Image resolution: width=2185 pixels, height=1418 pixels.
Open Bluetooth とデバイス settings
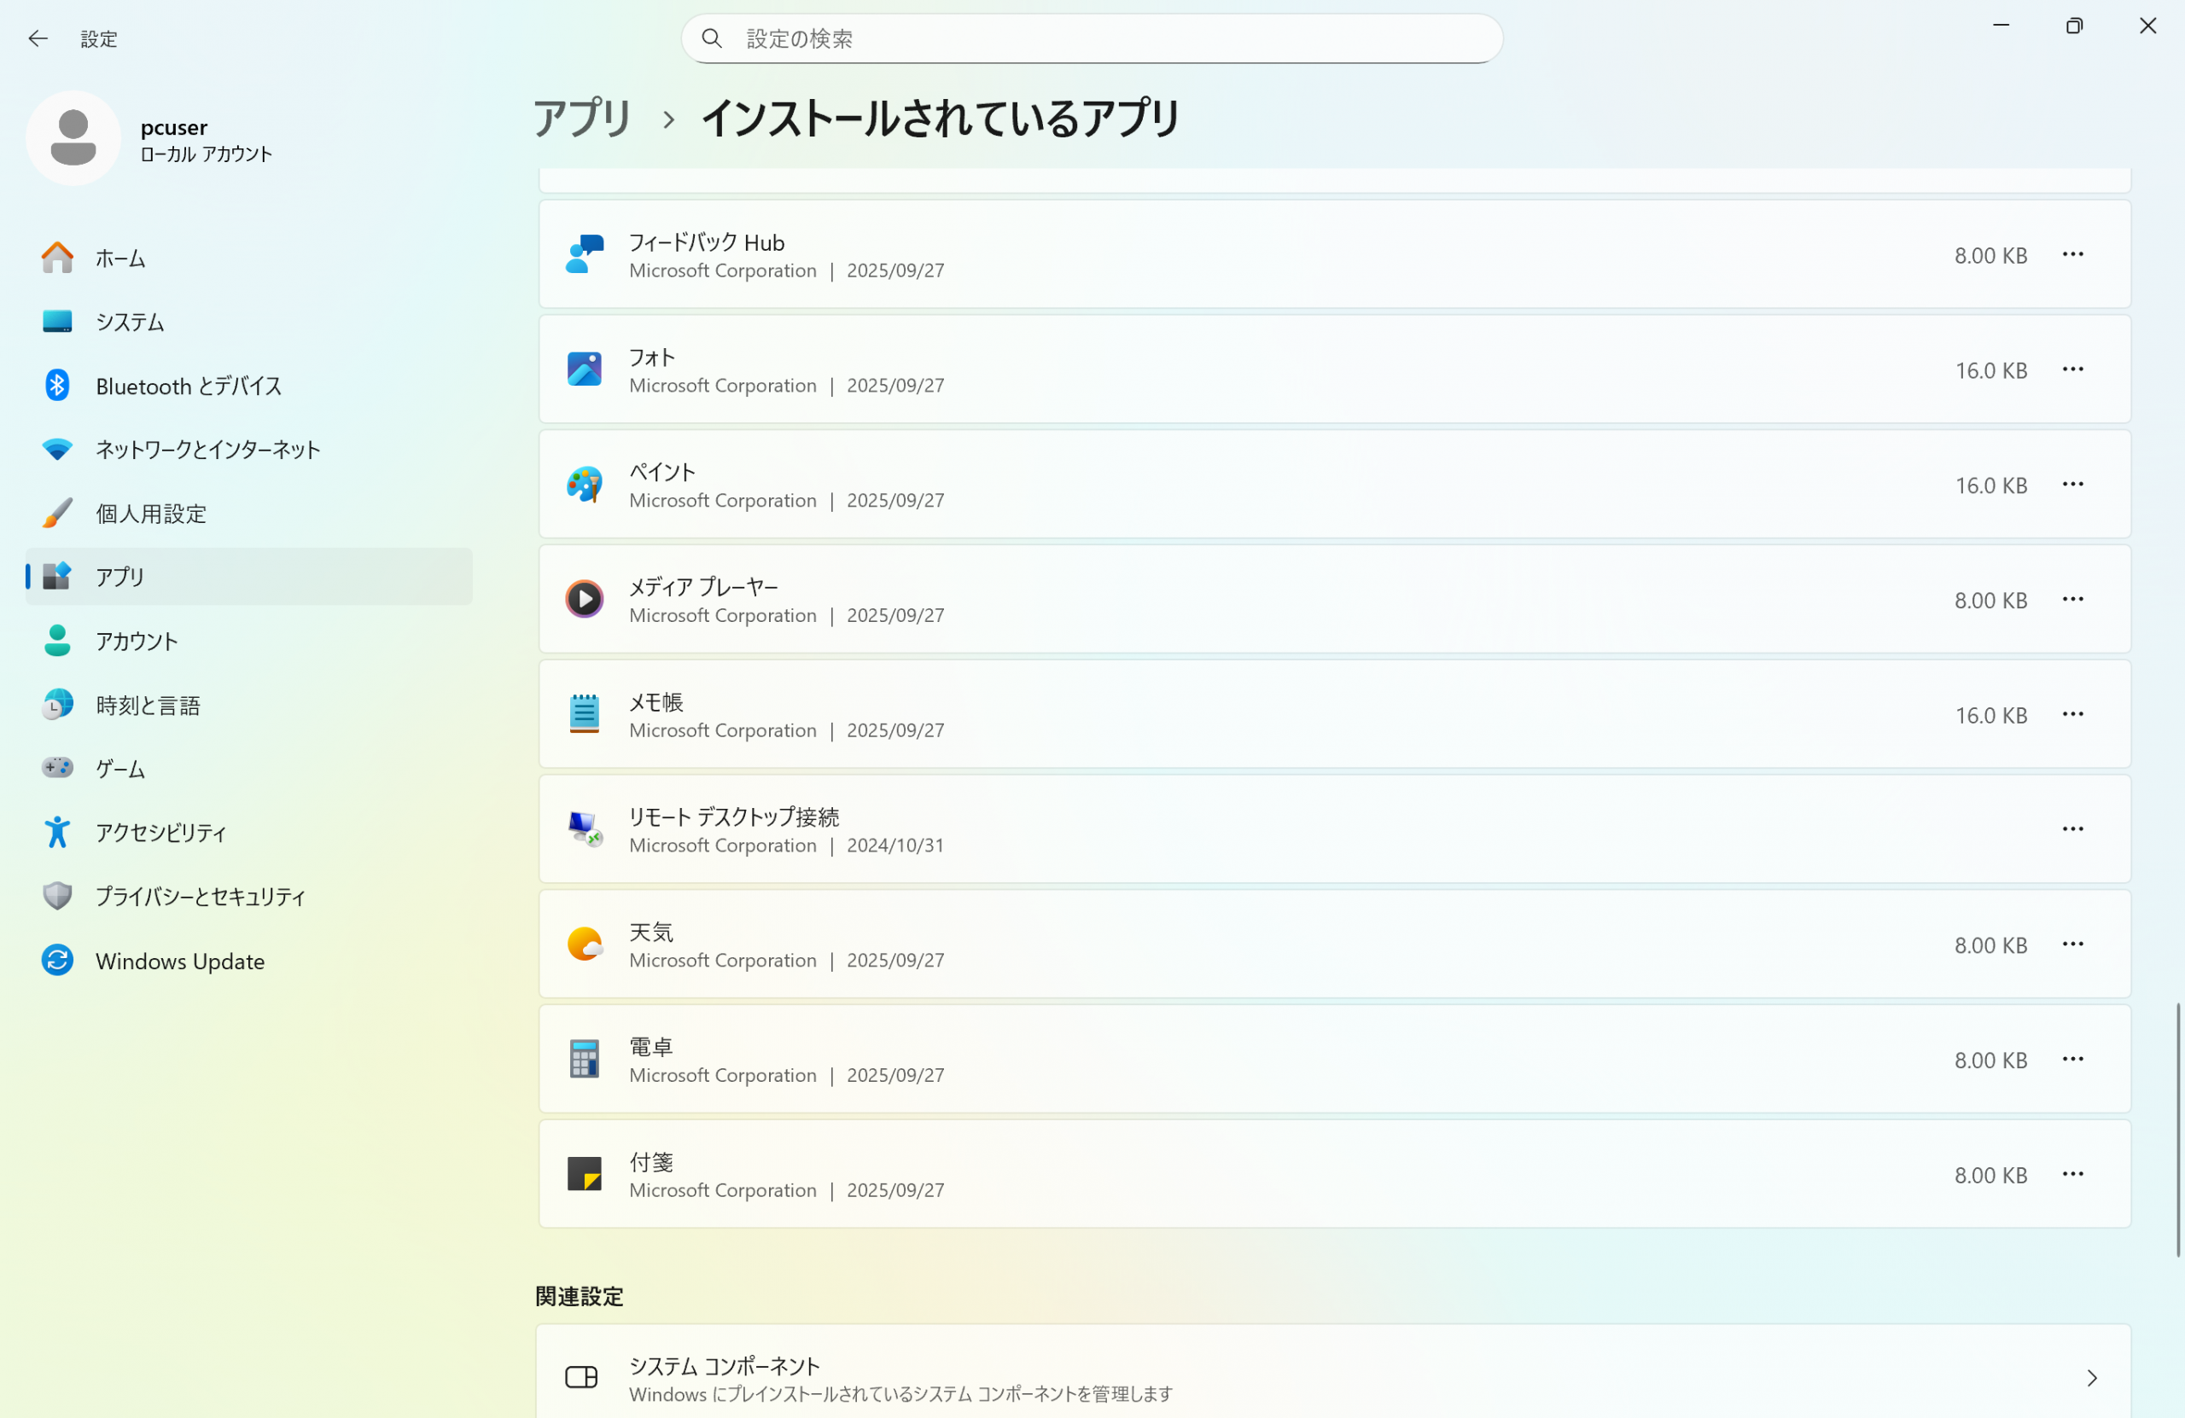click(x=189, y=386)
